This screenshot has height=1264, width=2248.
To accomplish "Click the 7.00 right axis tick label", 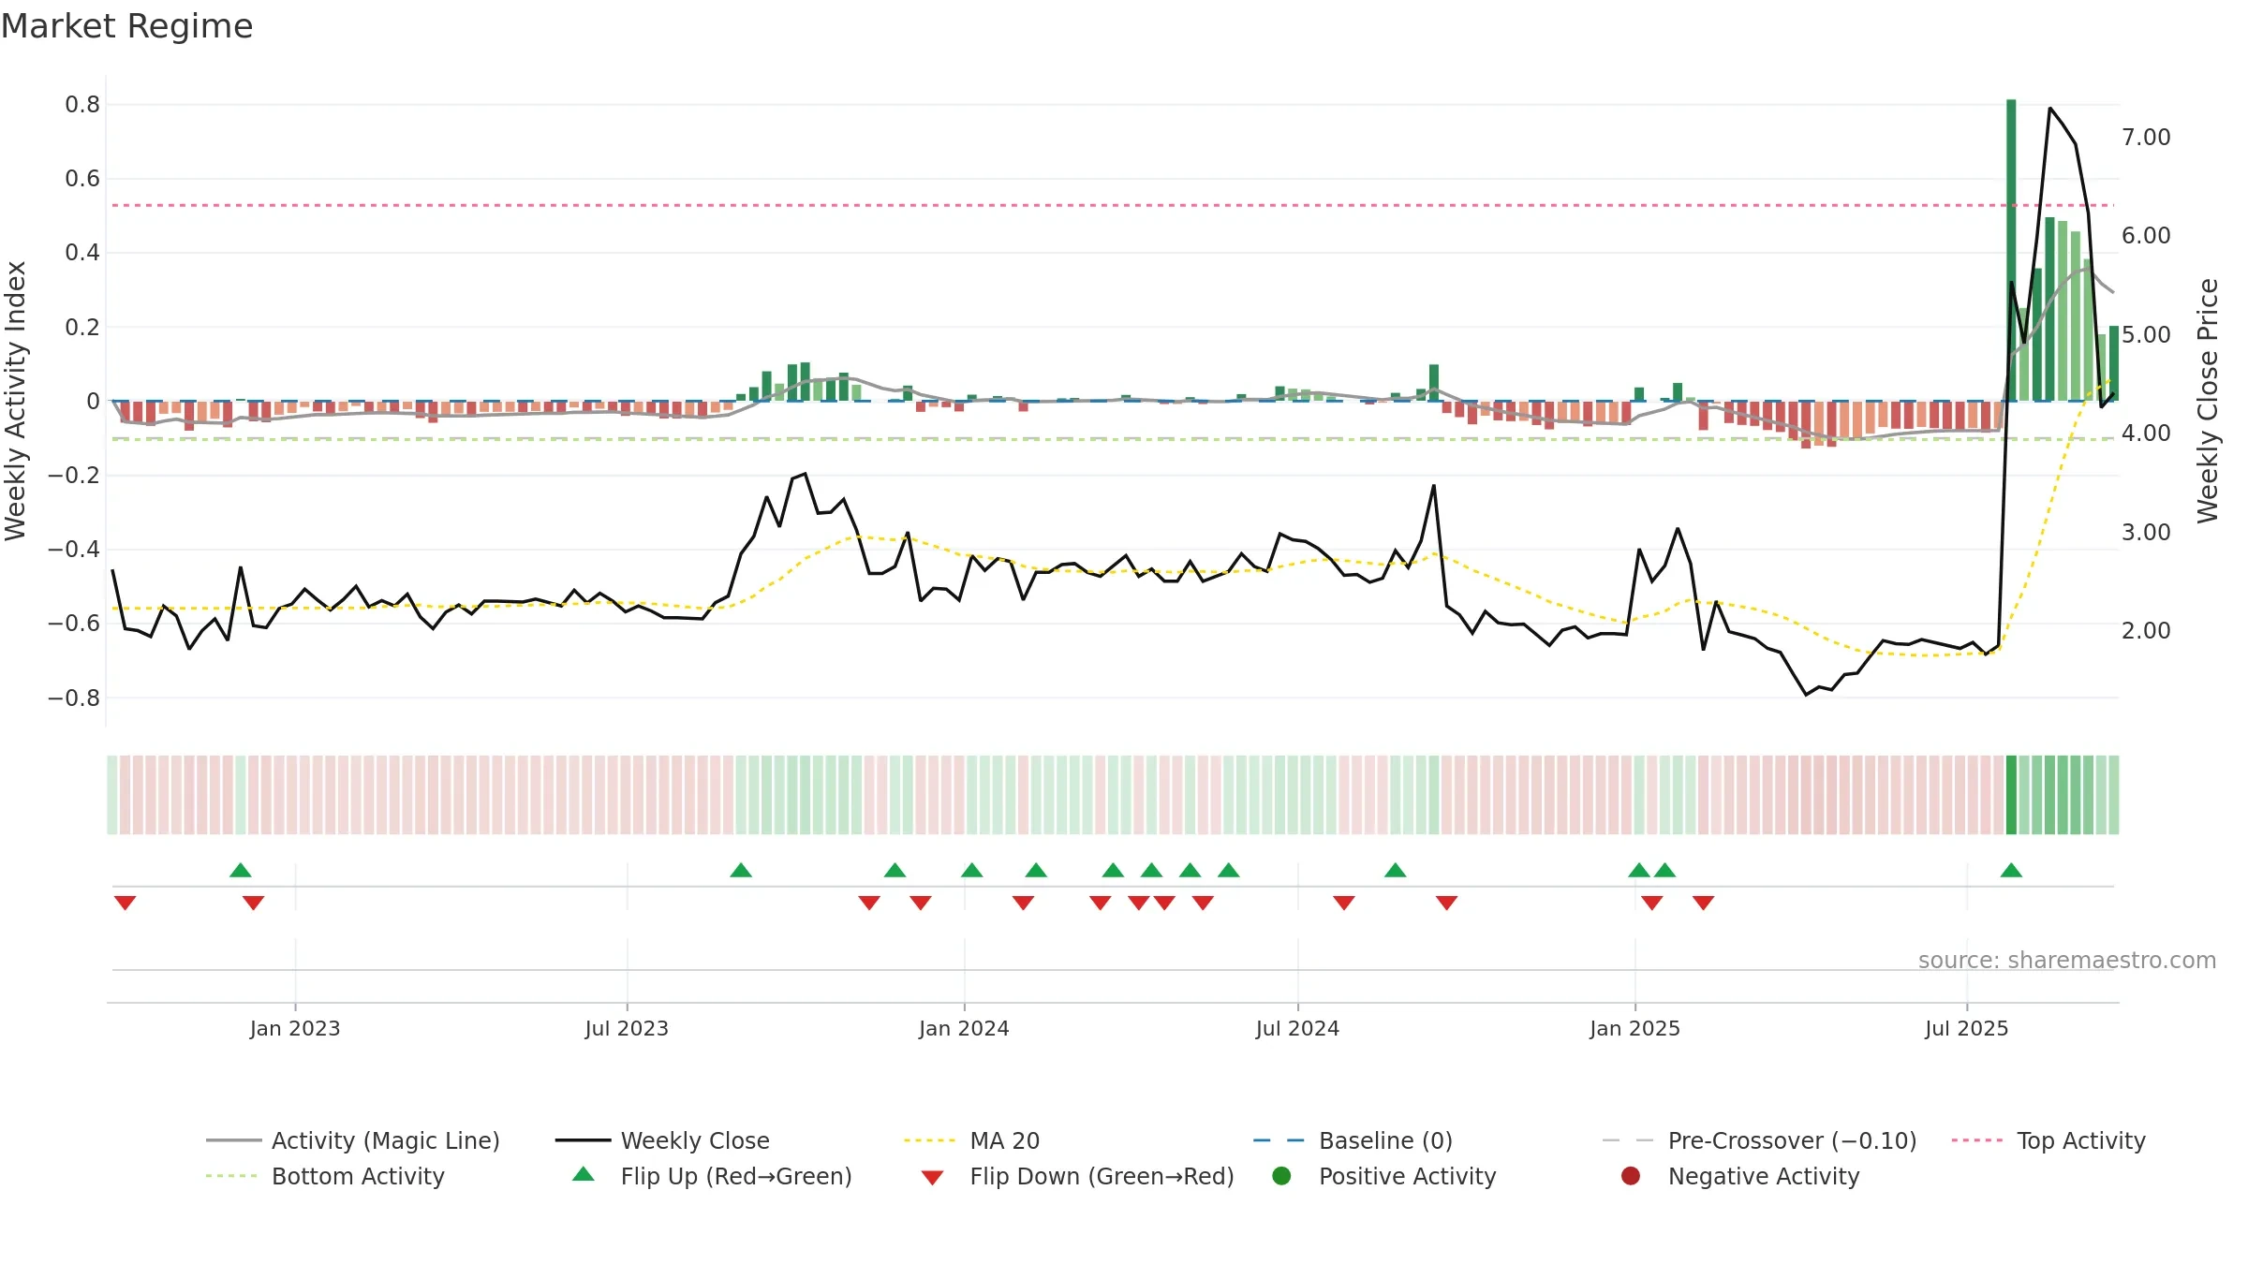I will [2146, 137].
